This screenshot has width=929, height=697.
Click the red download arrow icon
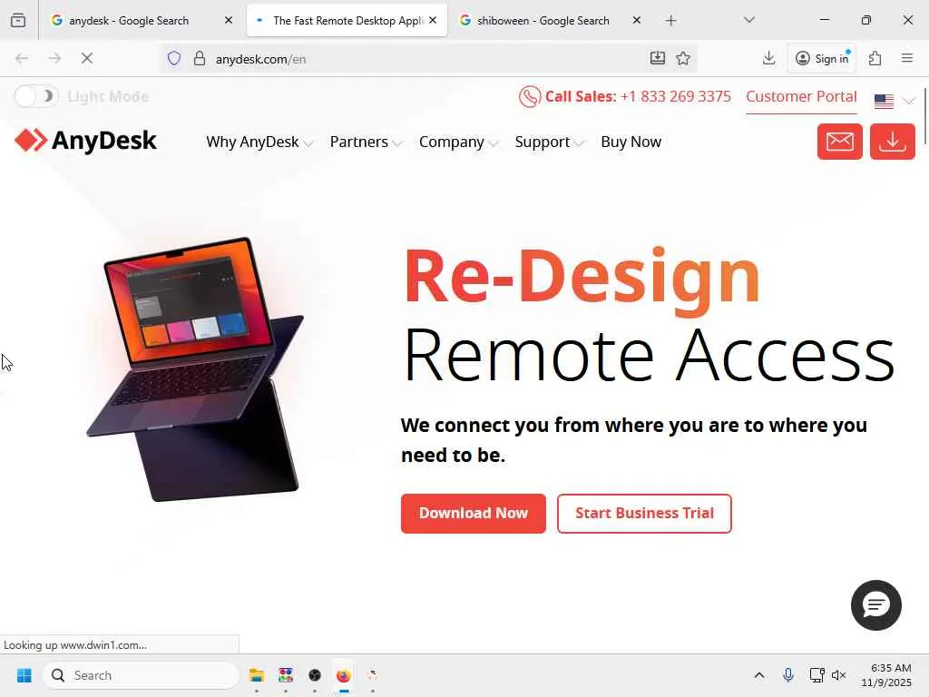tap(893, 142)
